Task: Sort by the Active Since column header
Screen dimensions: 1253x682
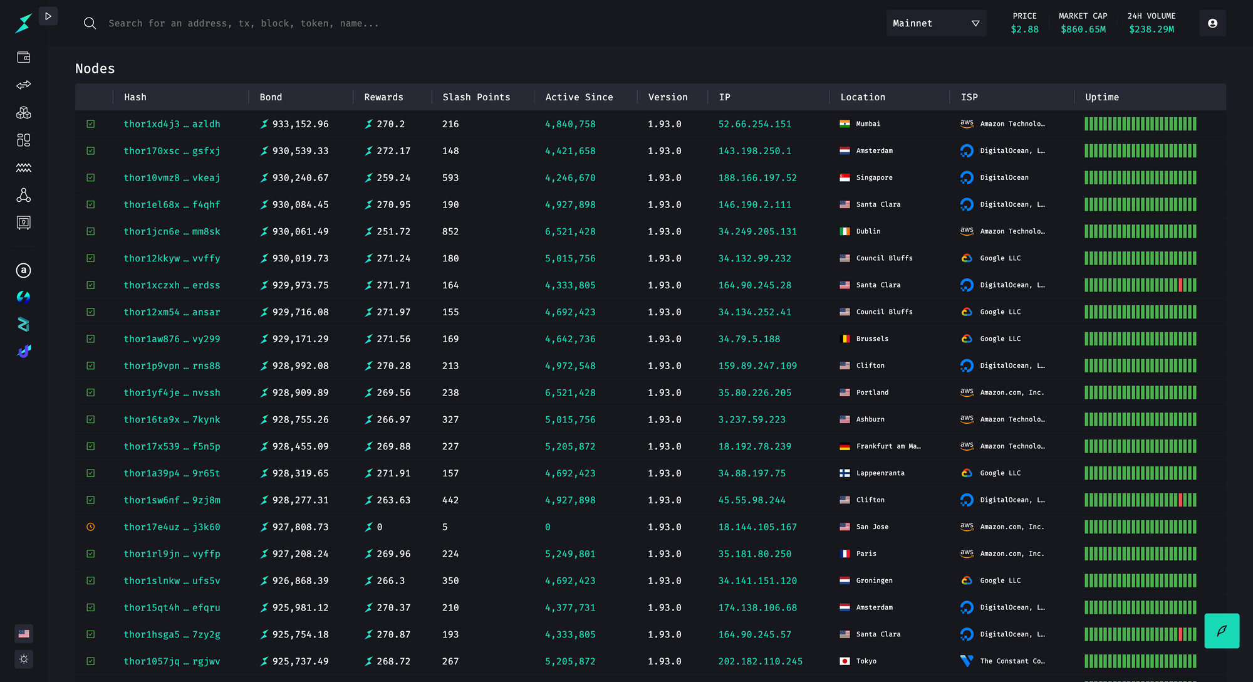Action: [579, 97]
